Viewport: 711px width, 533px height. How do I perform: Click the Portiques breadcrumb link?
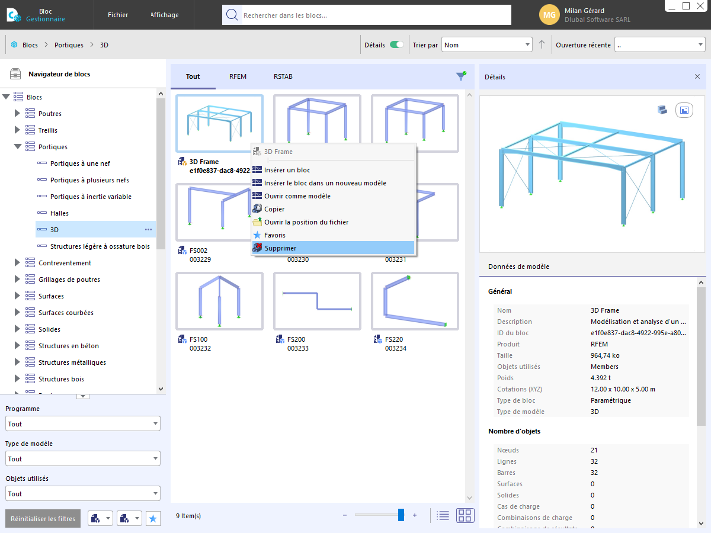point(69,45)
